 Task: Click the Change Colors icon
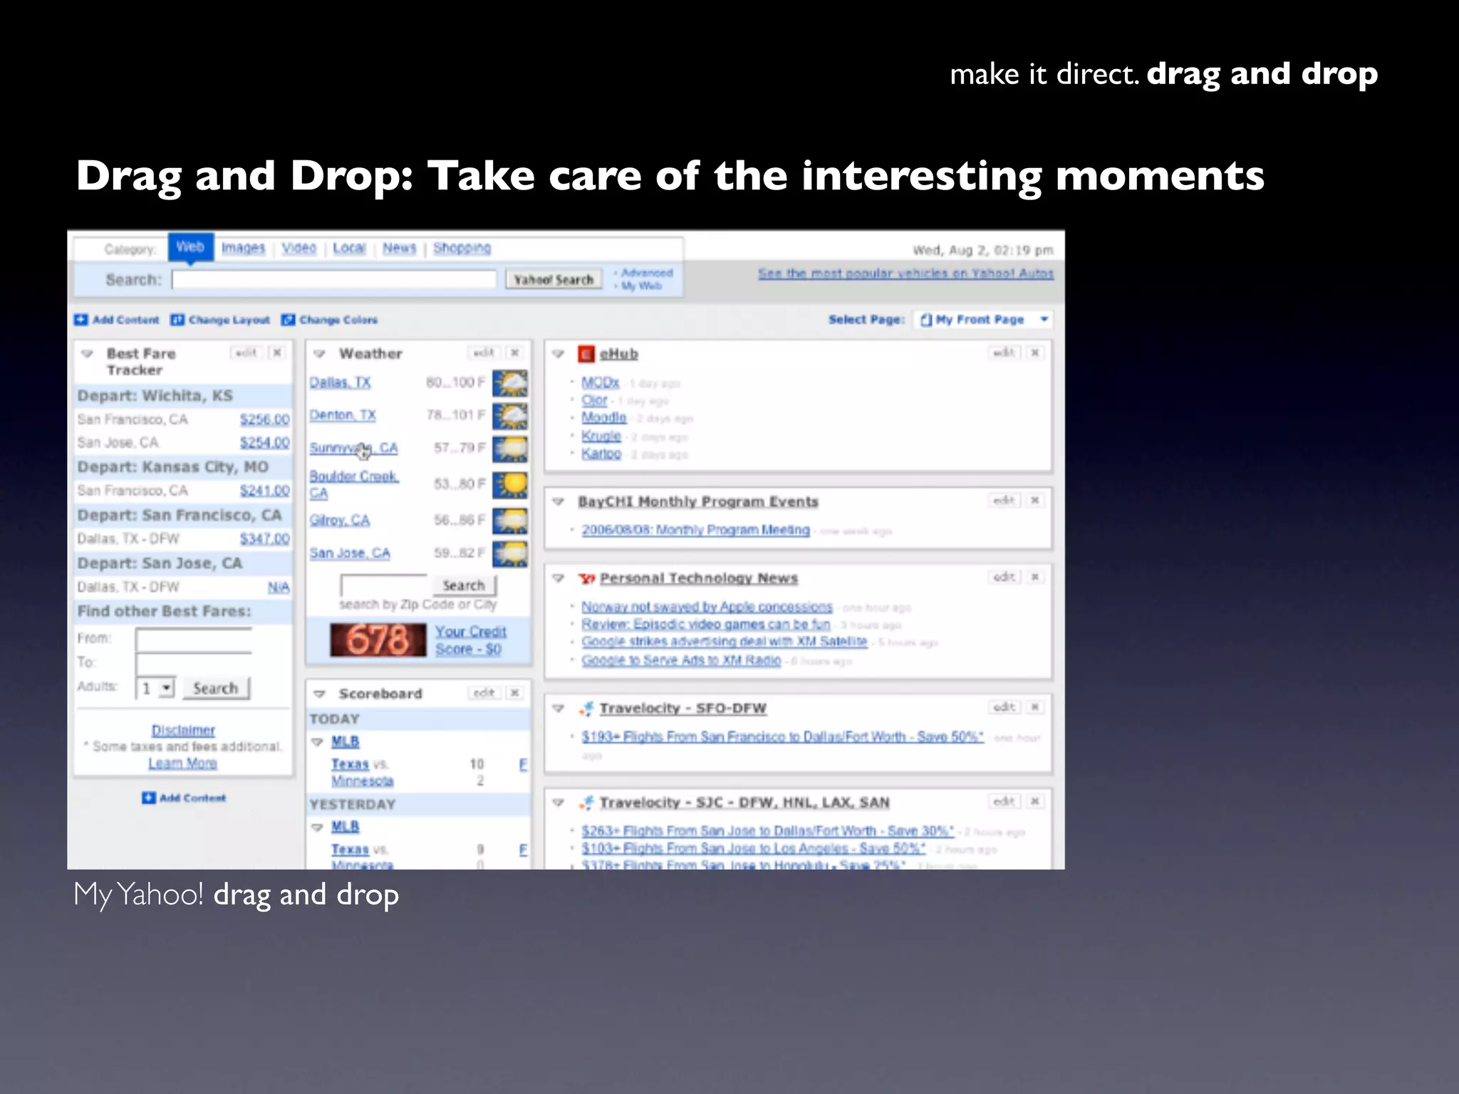[288, 320]
